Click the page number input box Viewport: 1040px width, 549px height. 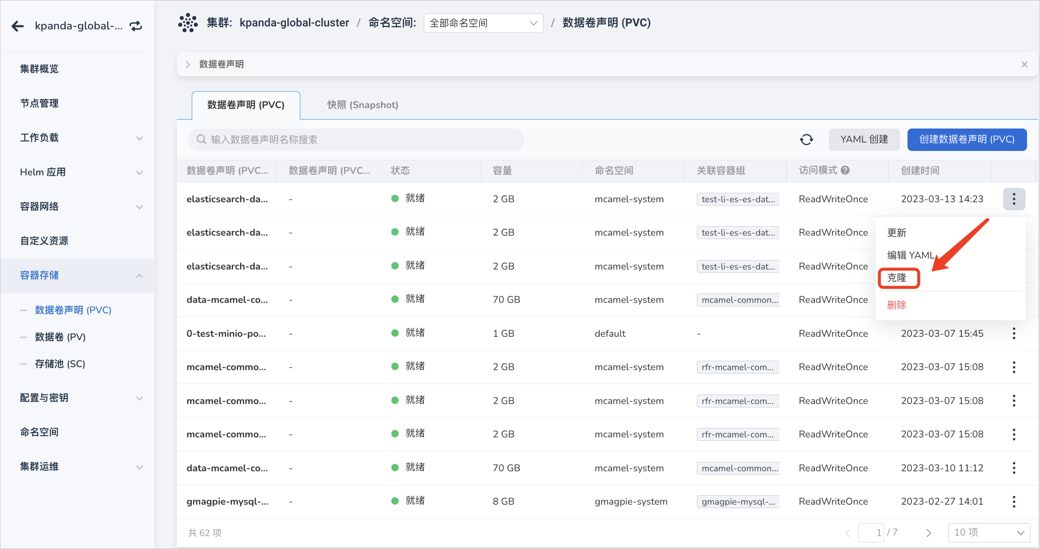point(871,533)
